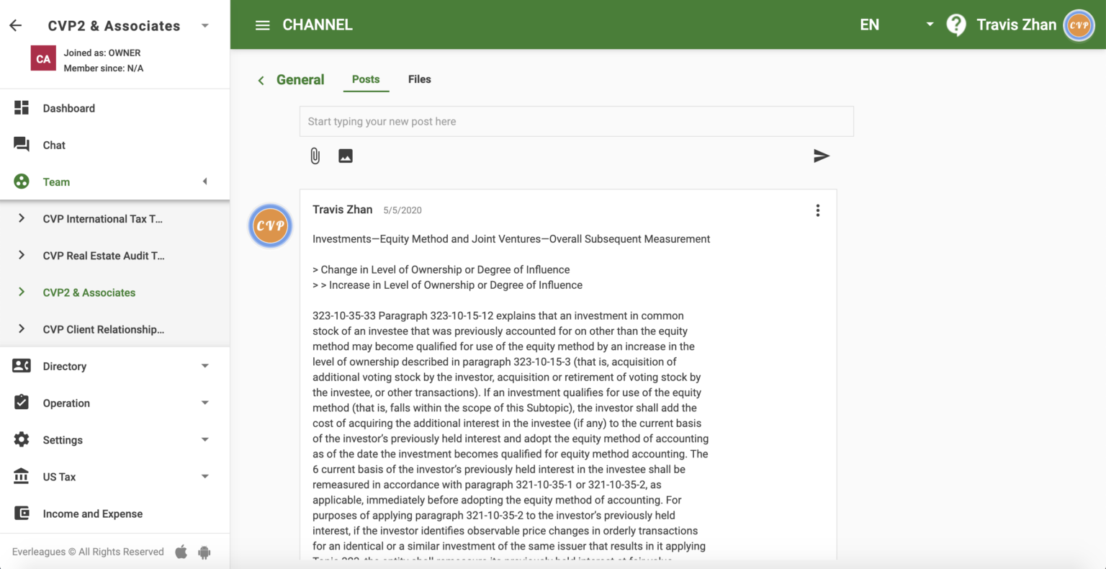Expand the Settings dropdown arrow
Image resolution: width=1106 pixels, height=569 pixels.
205,439
